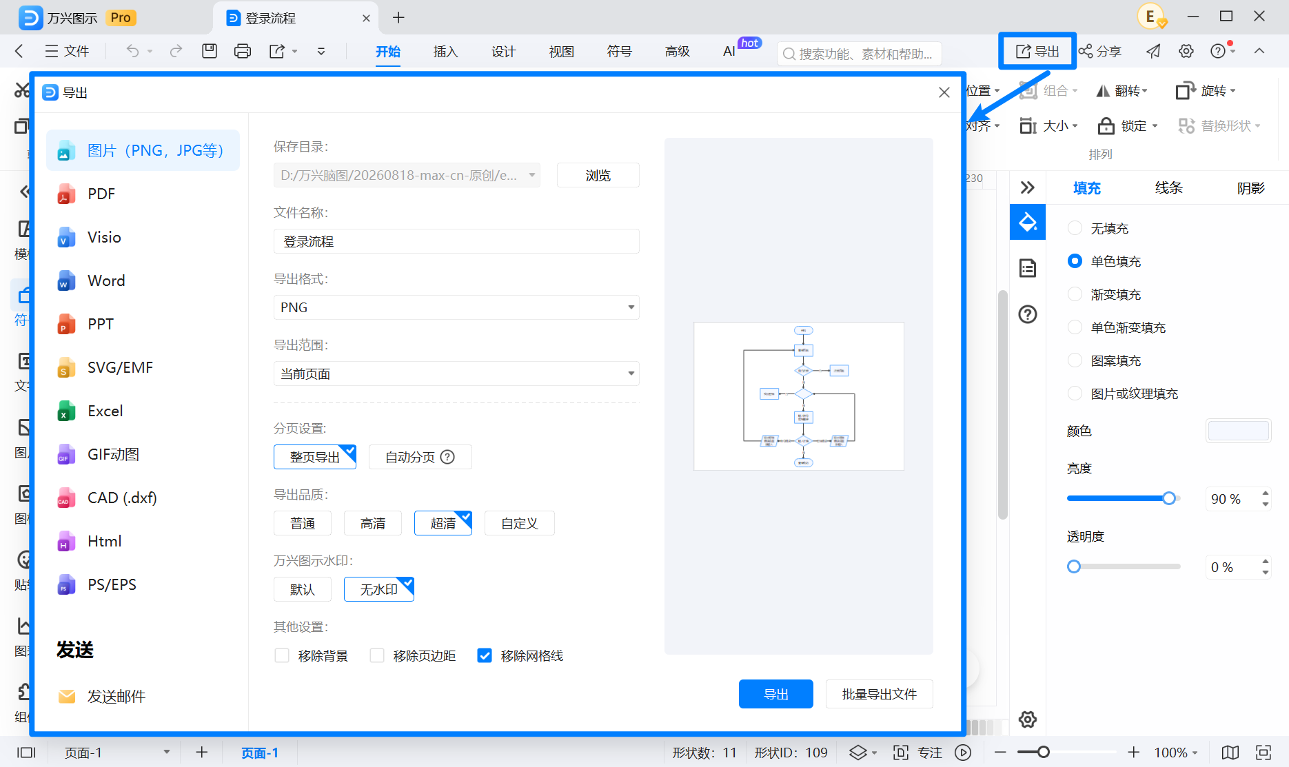Select the 图片或纹理填充 radio option
This screenshot has width=1289, height=767.
pos(1075,393)
